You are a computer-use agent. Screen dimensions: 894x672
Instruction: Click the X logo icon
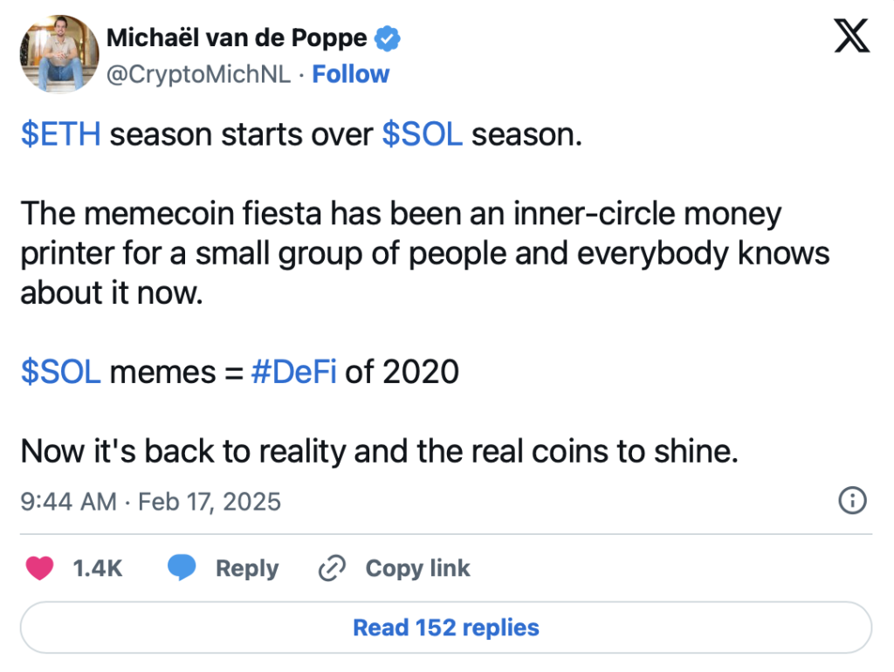850,38
